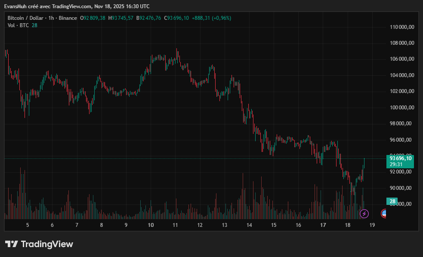Image resolution: width=423 pixels, height=257 pixels.
Task: Click the 96 000,00 price axis label
Action: pos(401,139)
